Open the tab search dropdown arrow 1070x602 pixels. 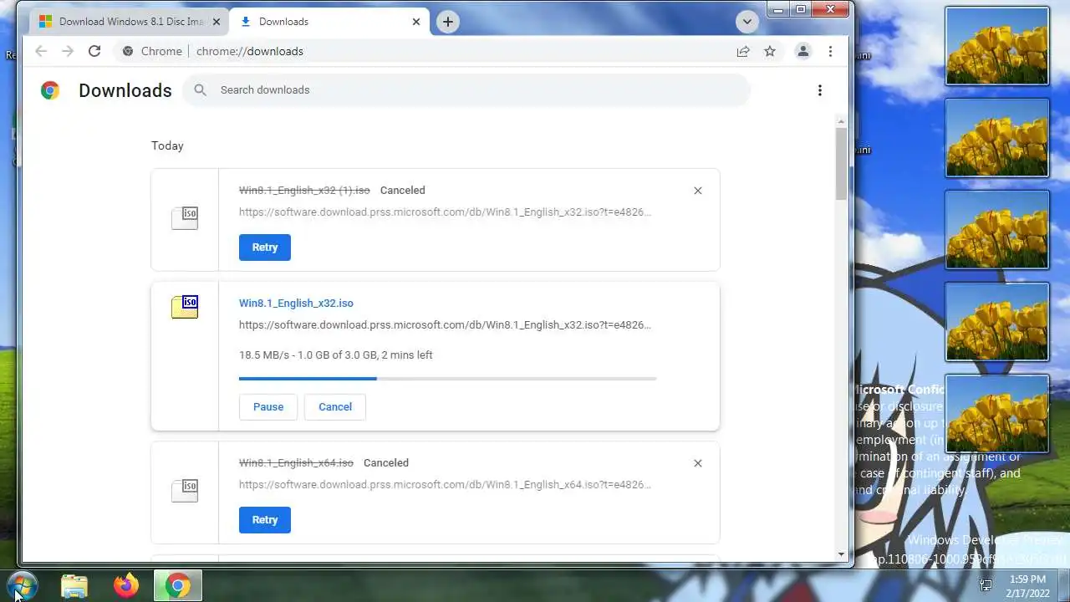747,22
